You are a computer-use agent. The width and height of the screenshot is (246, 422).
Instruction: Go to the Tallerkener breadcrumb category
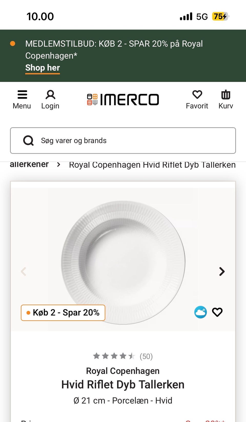[x=29, y=164]
